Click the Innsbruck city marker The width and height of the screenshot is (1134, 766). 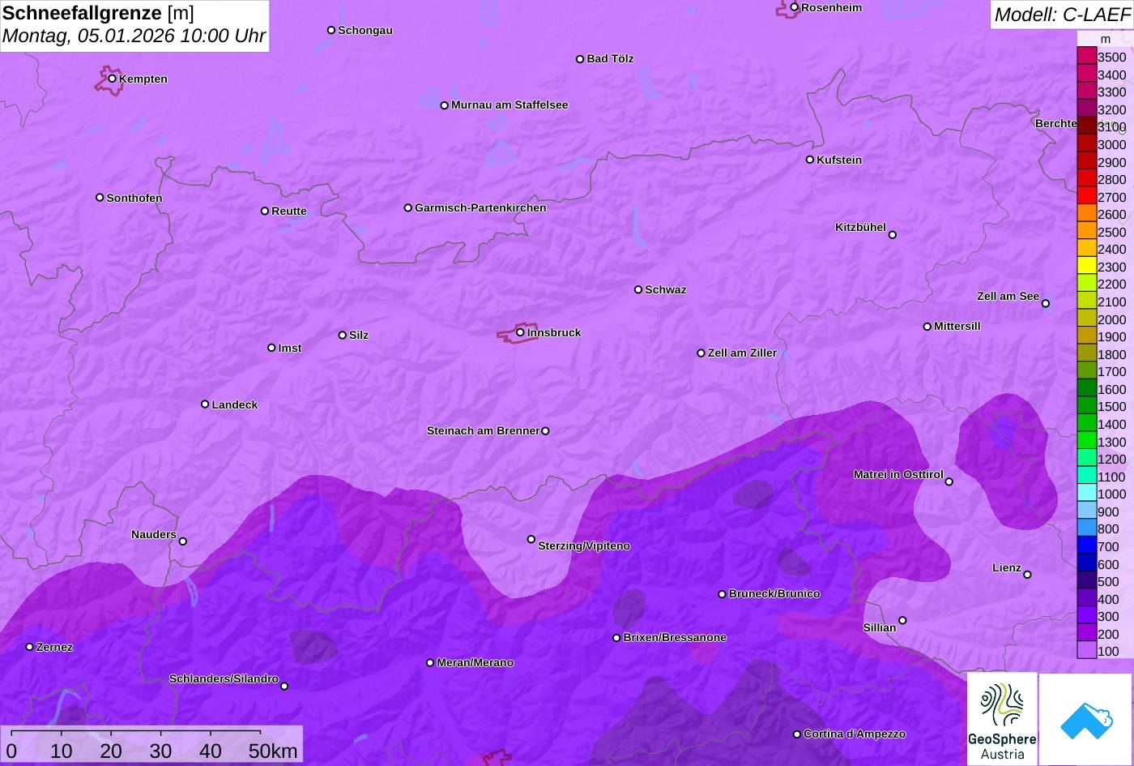tap(520, 332)
